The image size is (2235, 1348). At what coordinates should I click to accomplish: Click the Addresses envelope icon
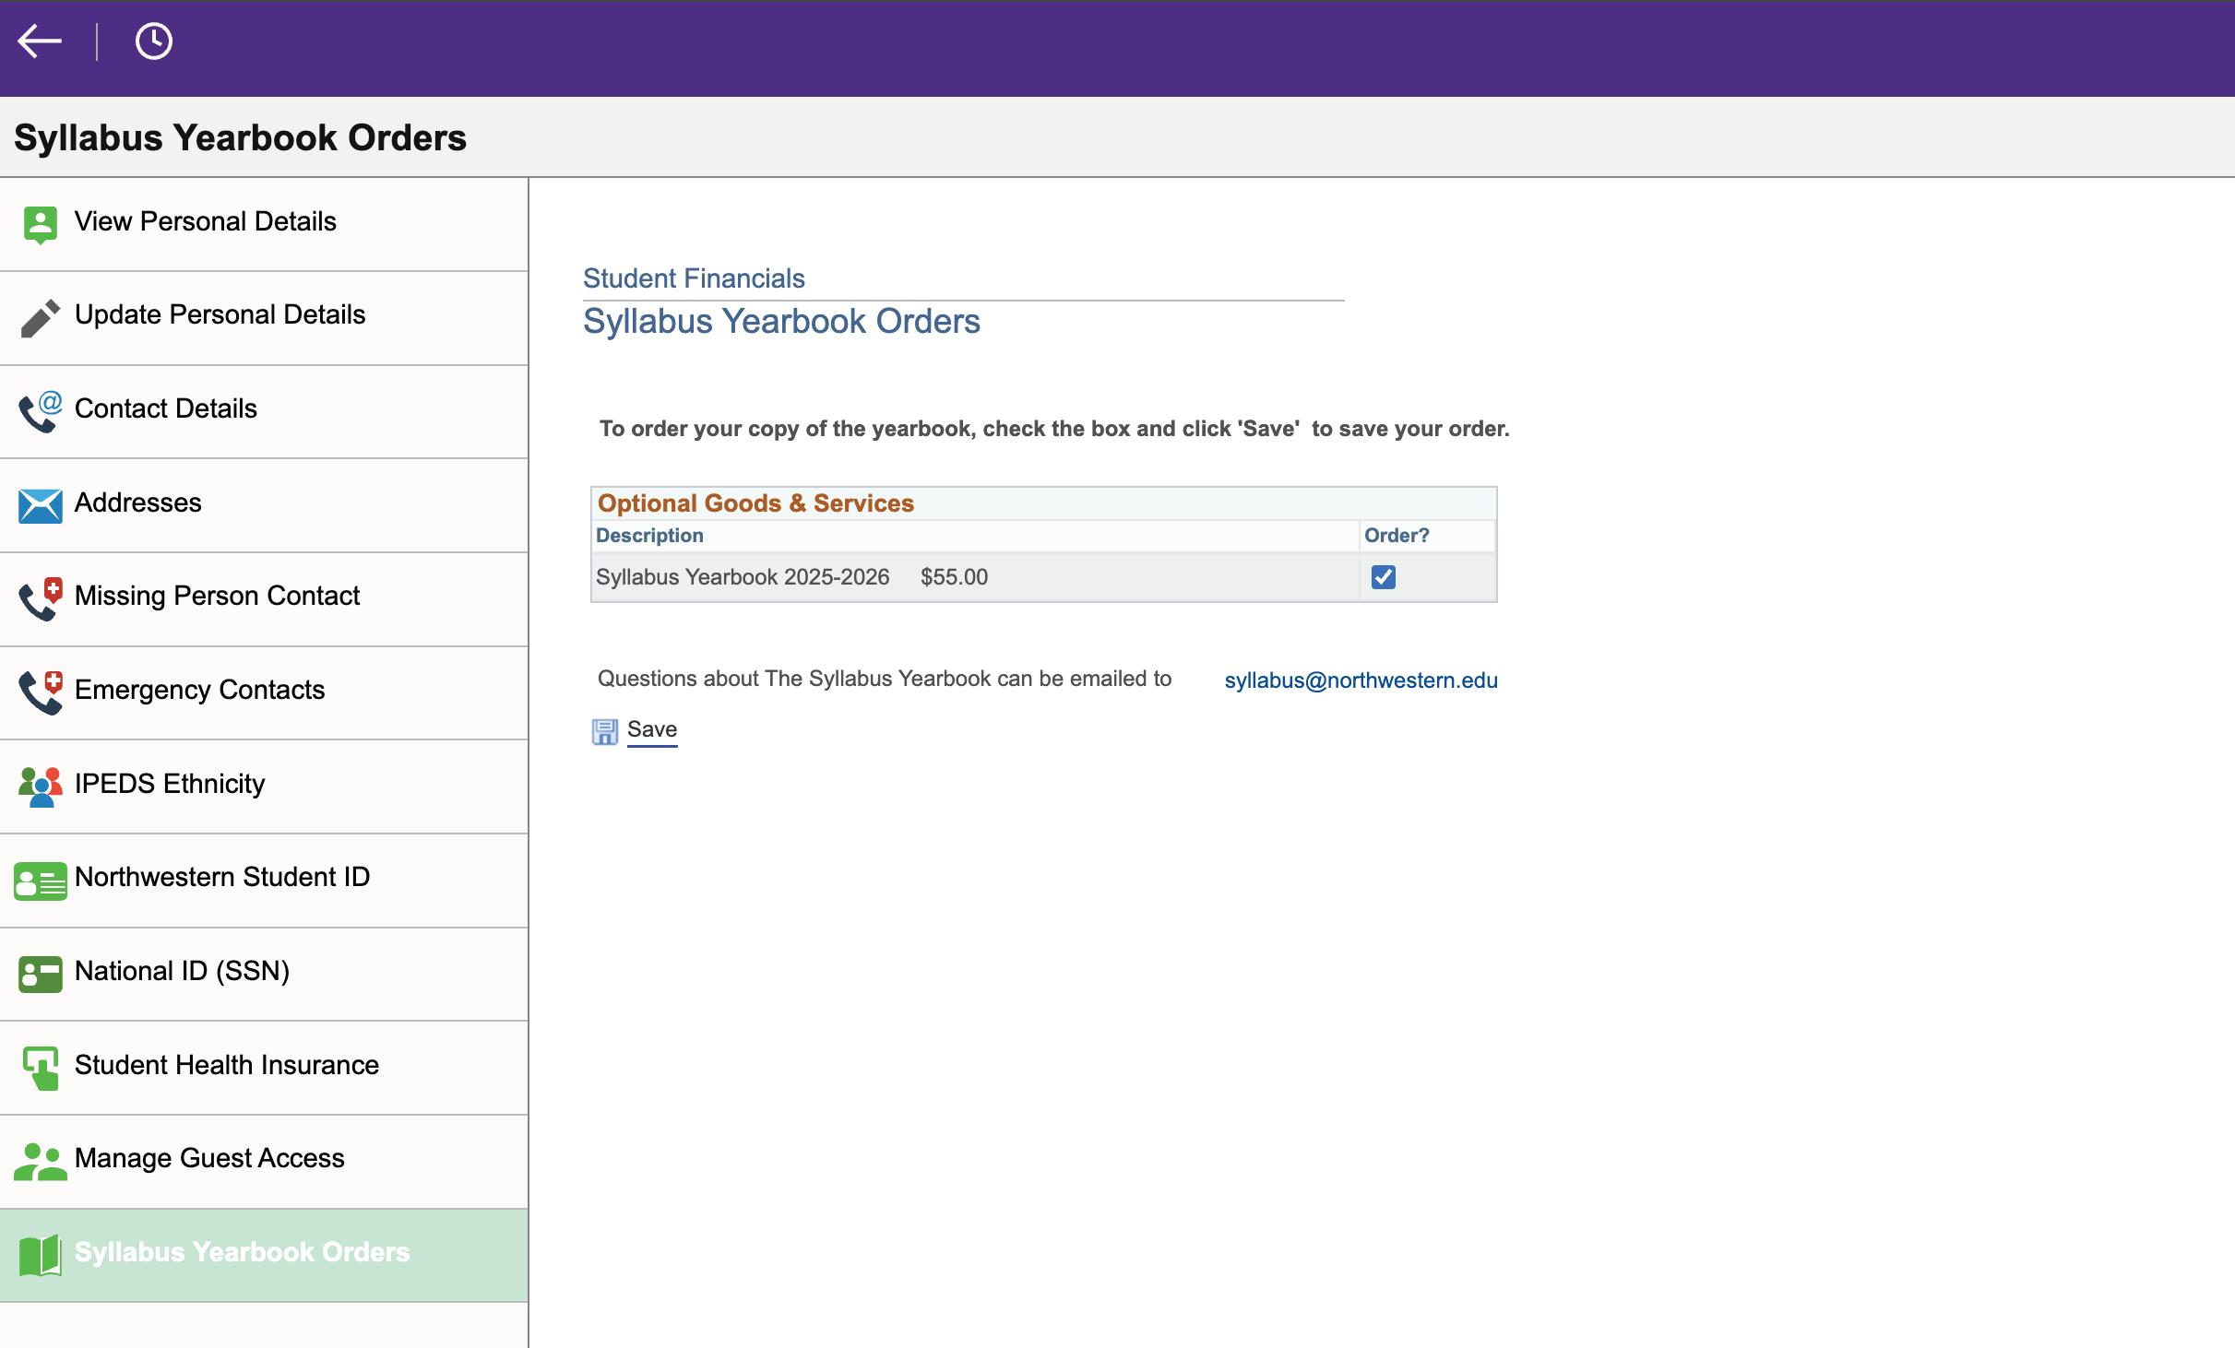(x=40, y=505)
